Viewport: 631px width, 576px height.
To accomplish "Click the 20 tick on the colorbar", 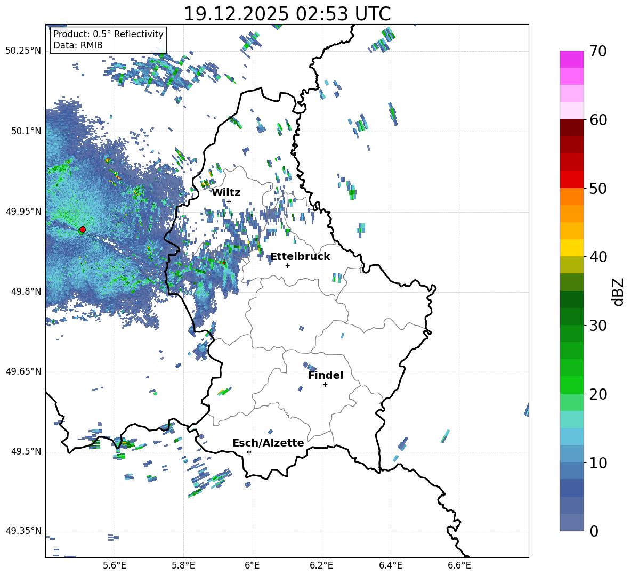I will (x=598, y=394).
